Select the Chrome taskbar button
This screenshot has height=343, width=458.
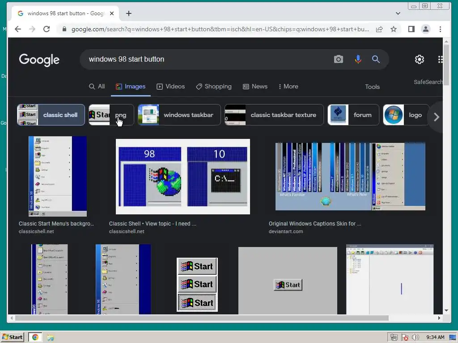click(x=35, y=337)
